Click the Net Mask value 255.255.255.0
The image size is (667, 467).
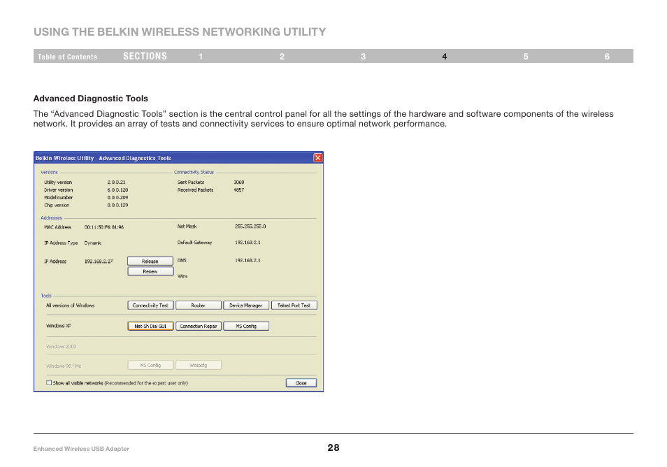tap(250, 227)
